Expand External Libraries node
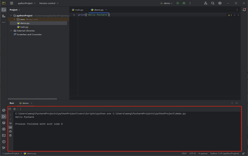Image resolution: width=248 pixels, height=156 pixels. click(11, 31)
